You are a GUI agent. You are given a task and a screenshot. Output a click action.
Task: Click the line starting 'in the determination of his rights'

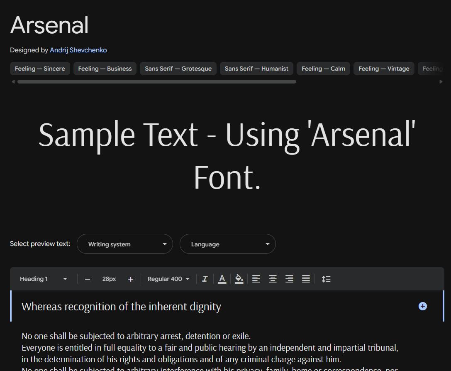click(181, 359)
